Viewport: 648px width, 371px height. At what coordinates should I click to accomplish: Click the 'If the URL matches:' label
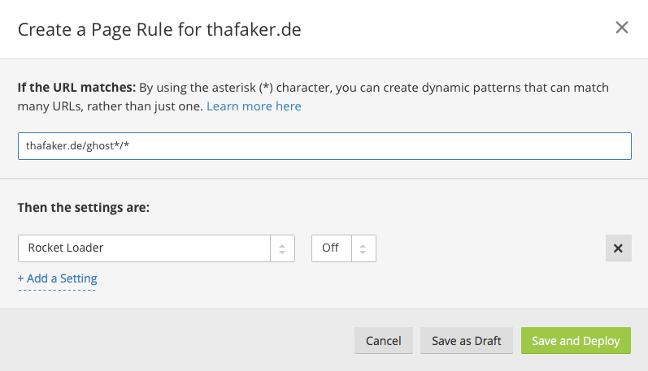pos(76,87)
